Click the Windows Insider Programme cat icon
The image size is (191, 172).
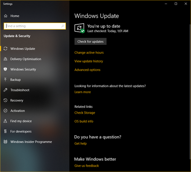pyautogui.click(x=5, y=142)
